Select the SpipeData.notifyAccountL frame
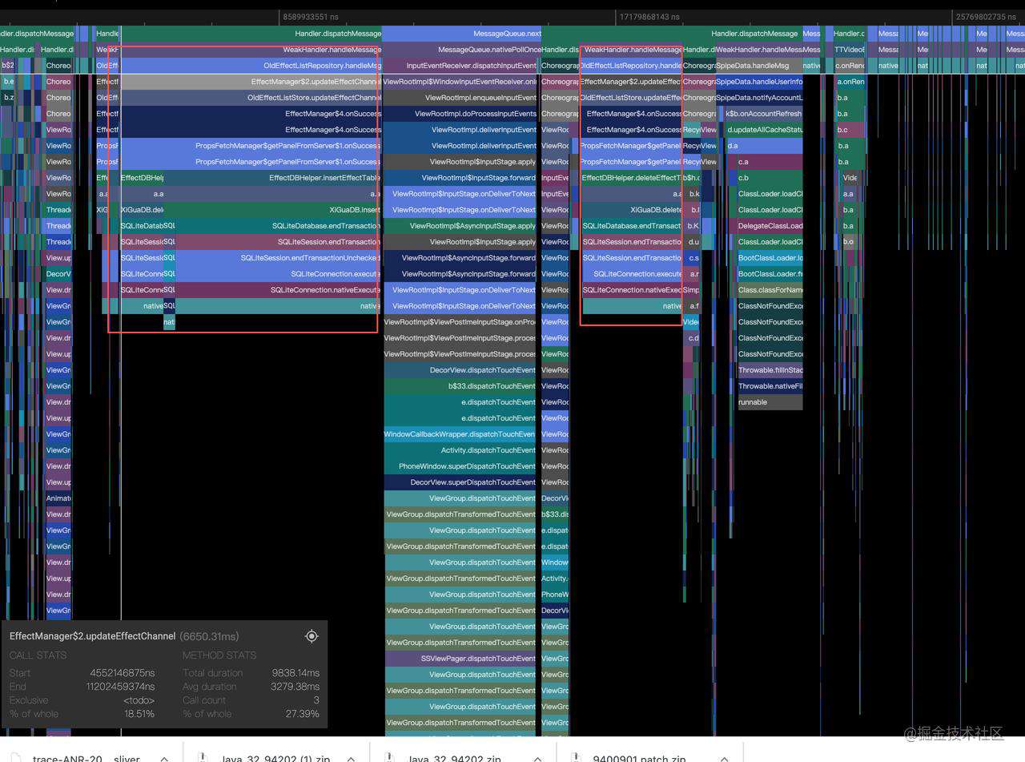This screenshot has height=762, width=1025. coord(758,98)
